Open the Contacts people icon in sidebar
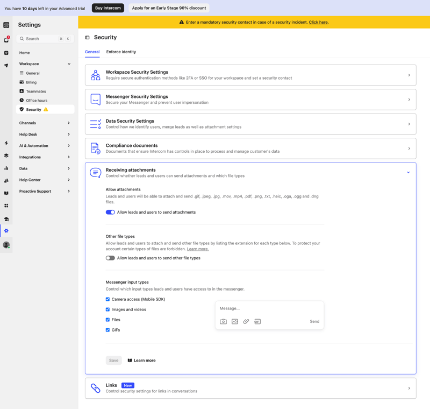Viewport: 430px width, 409px height. 6,179
